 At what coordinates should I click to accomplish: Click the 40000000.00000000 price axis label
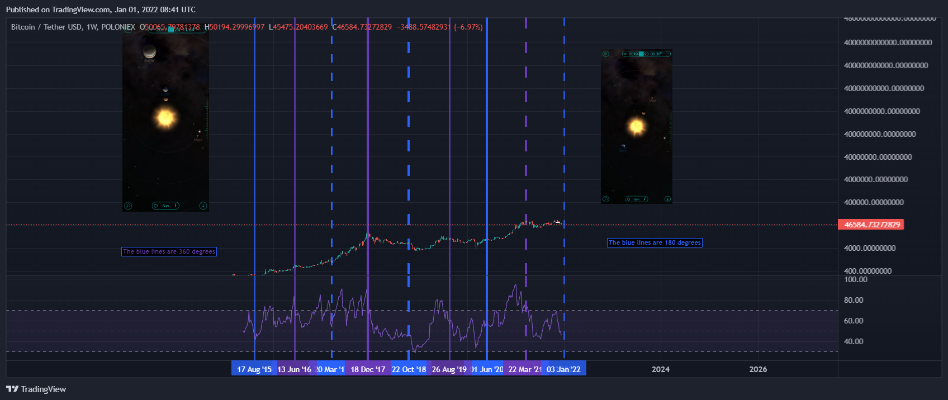(x=878, y=157)
